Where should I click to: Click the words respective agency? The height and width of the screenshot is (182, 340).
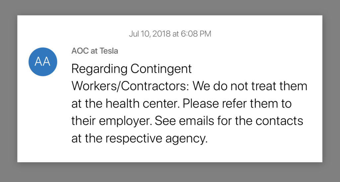click(157, 139)
